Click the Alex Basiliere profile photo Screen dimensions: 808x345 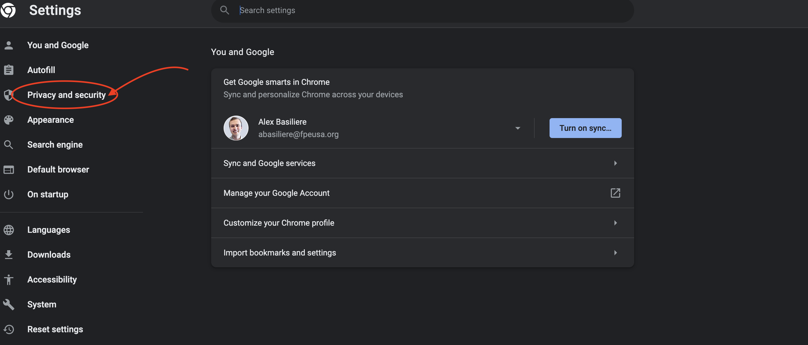tap(236, 128)
